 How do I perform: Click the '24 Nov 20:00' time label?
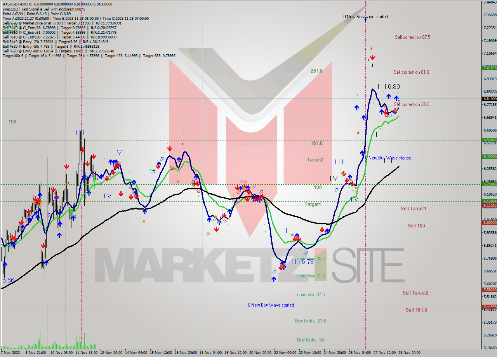pyautogui.click(x=335, y=353)
